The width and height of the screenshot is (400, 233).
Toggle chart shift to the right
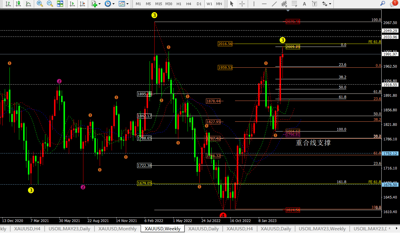[x=82, y=4]
